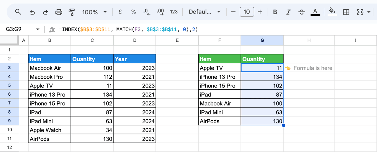The height and width of the screenshot is (152, 377).
Task: Select column A header
Action: 23,40
